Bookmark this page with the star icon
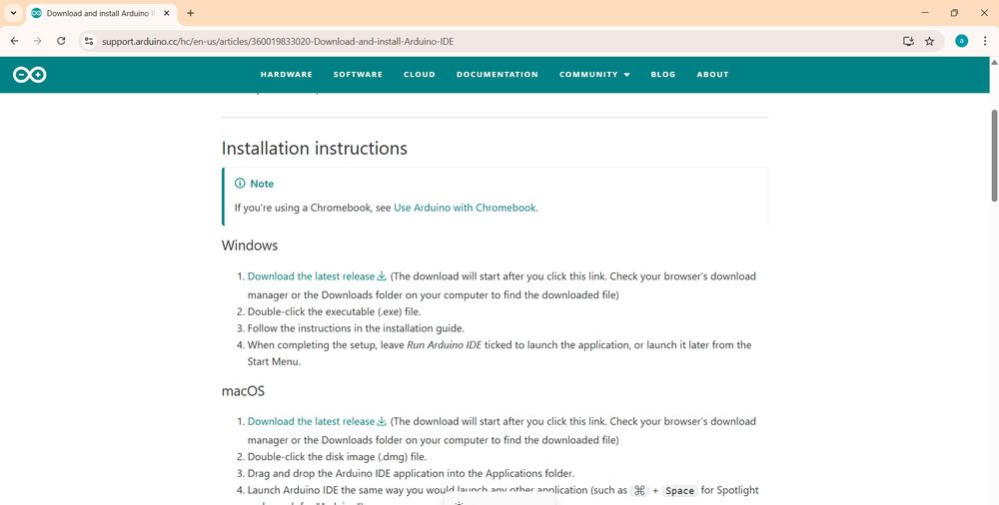Screen dimensions: 999x505 point(929,41)
